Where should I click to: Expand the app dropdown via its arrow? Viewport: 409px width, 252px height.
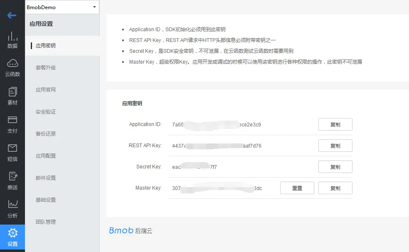pos(94,7)
